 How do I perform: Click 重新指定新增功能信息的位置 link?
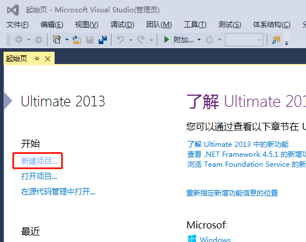232,193
